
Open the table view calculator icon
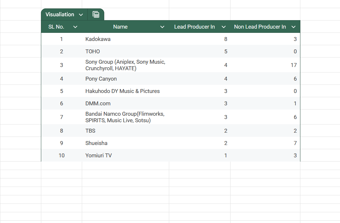(96, 15)
